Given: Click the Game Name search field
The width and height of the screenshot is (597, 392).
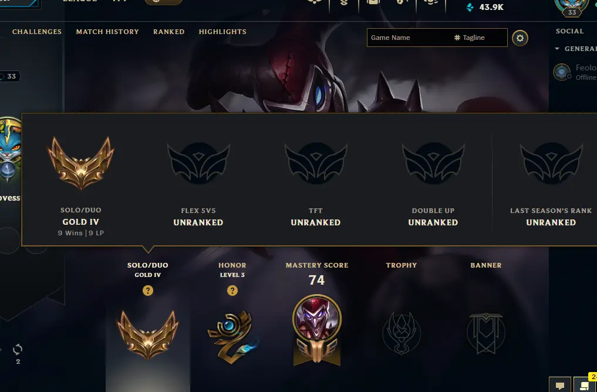Looking at the screenshot, I should (409, 38).
